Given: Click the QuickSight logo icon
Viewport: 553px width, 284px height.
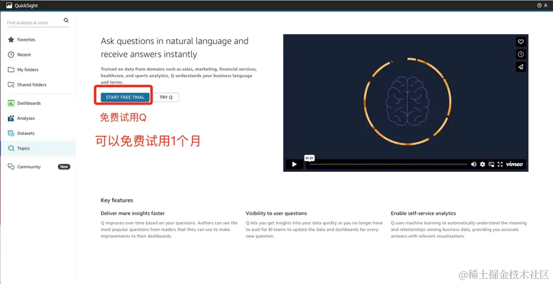Looking at the screenshot, I should coord(9,5).
